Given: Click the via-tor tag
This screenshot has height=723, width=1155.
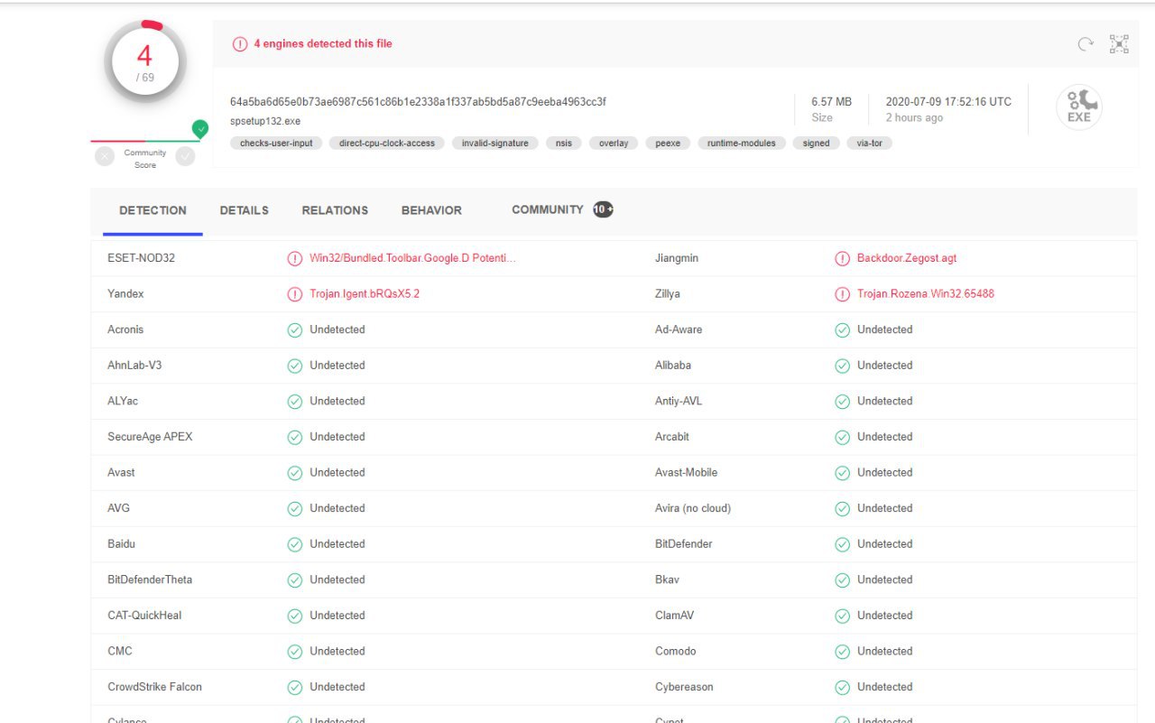Looking at the screenshot, I should [870, 143].
